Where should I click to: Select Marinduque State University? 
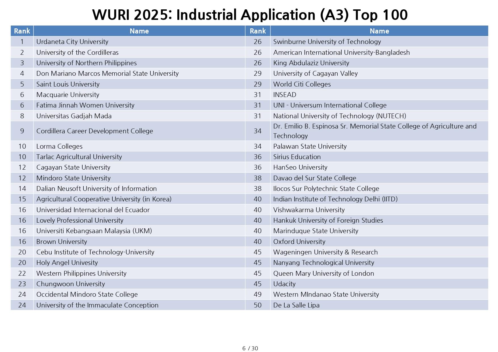point(316,231)
